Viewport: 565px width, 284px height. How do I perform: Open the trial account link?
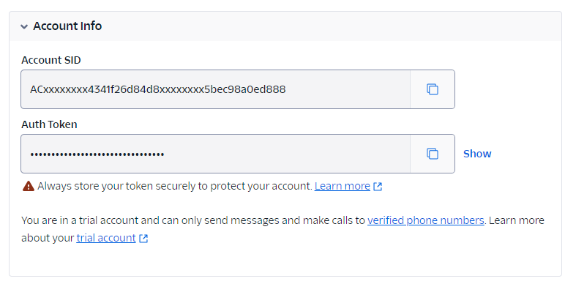tap(106, 238)
